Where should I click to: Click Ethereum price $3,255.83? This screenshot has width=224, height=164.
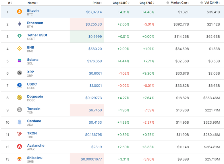point(94,24)
